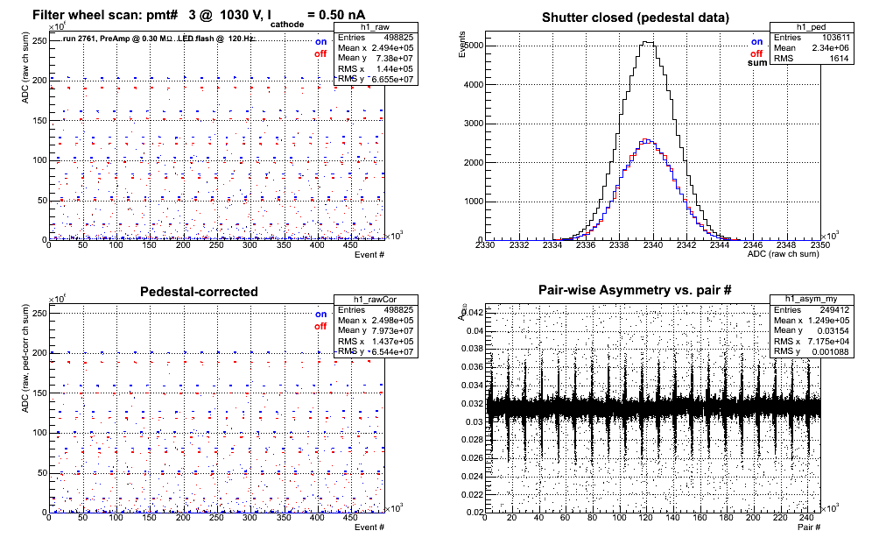Click the 'h1_rawCor' stats box header
The image size is (872, 545).
[x=376, y=300]
